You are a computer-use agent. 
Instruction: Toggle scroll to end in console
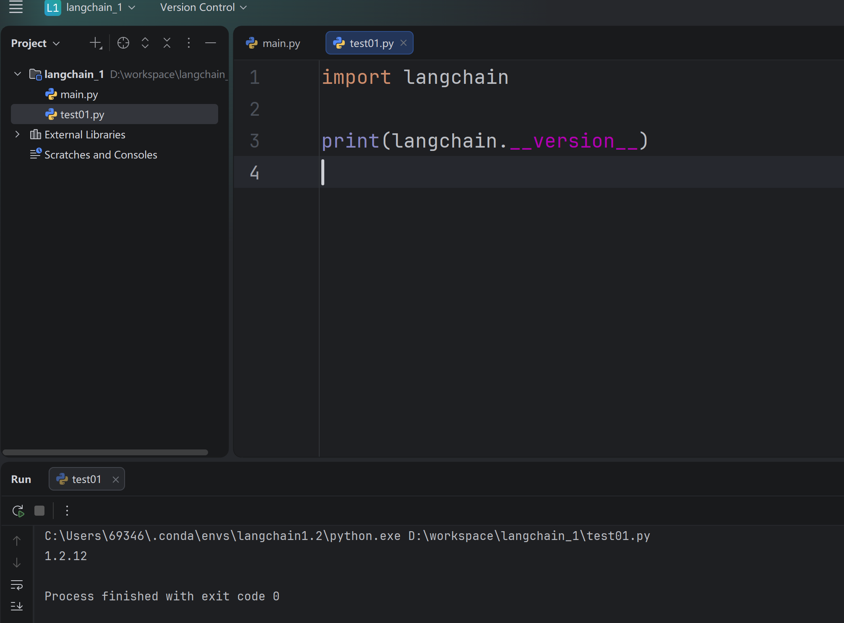pos(17,606)
